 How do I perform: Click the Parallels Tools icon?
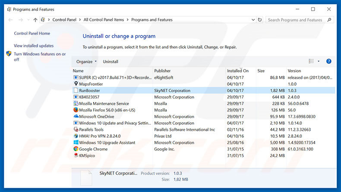[76, 129]
